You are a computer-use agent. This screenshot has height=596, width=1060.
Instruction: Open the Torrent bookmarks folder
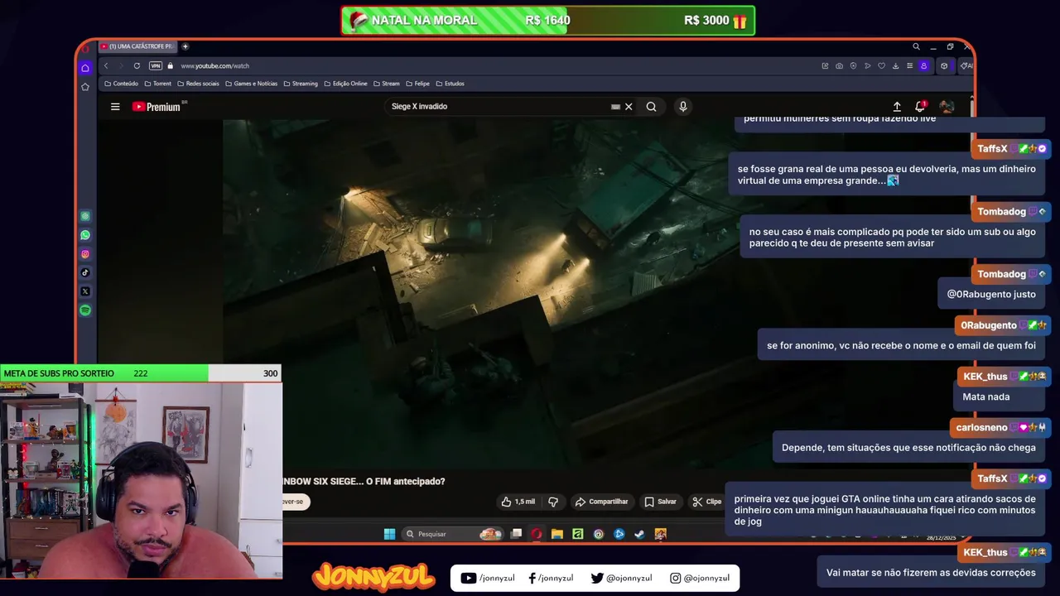tap(158, 84)
